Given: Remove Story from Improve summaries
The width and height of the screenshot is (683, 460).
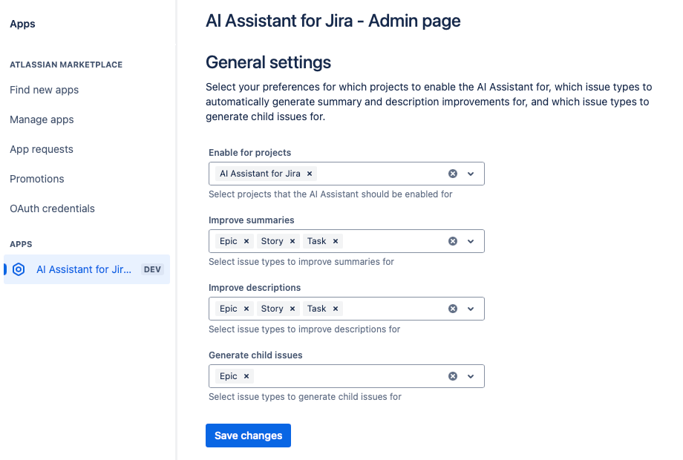Looking at the screenshot, I should pos(293,241).
